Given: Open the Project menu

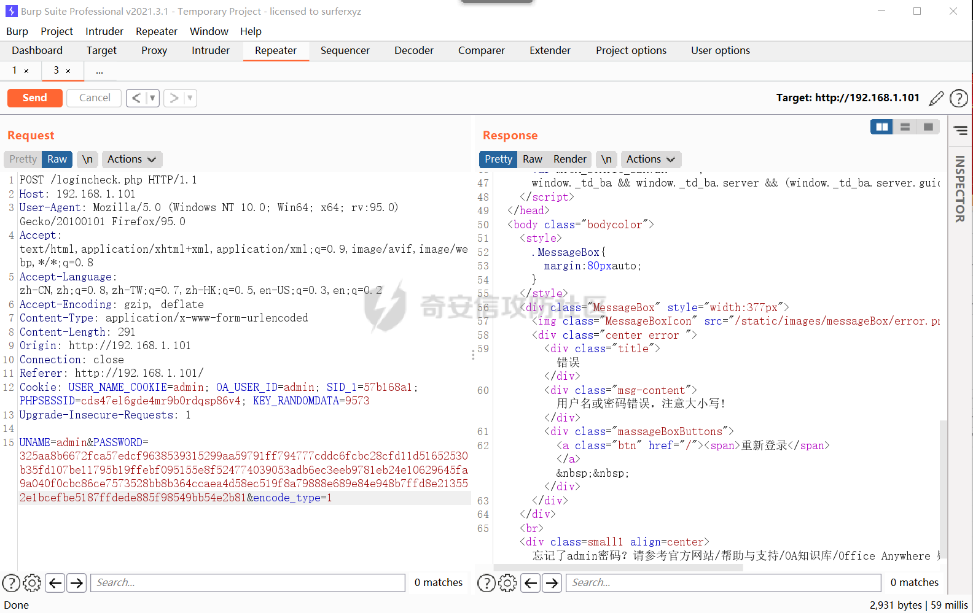Looking at the screenshot, I should coord(57,31).
